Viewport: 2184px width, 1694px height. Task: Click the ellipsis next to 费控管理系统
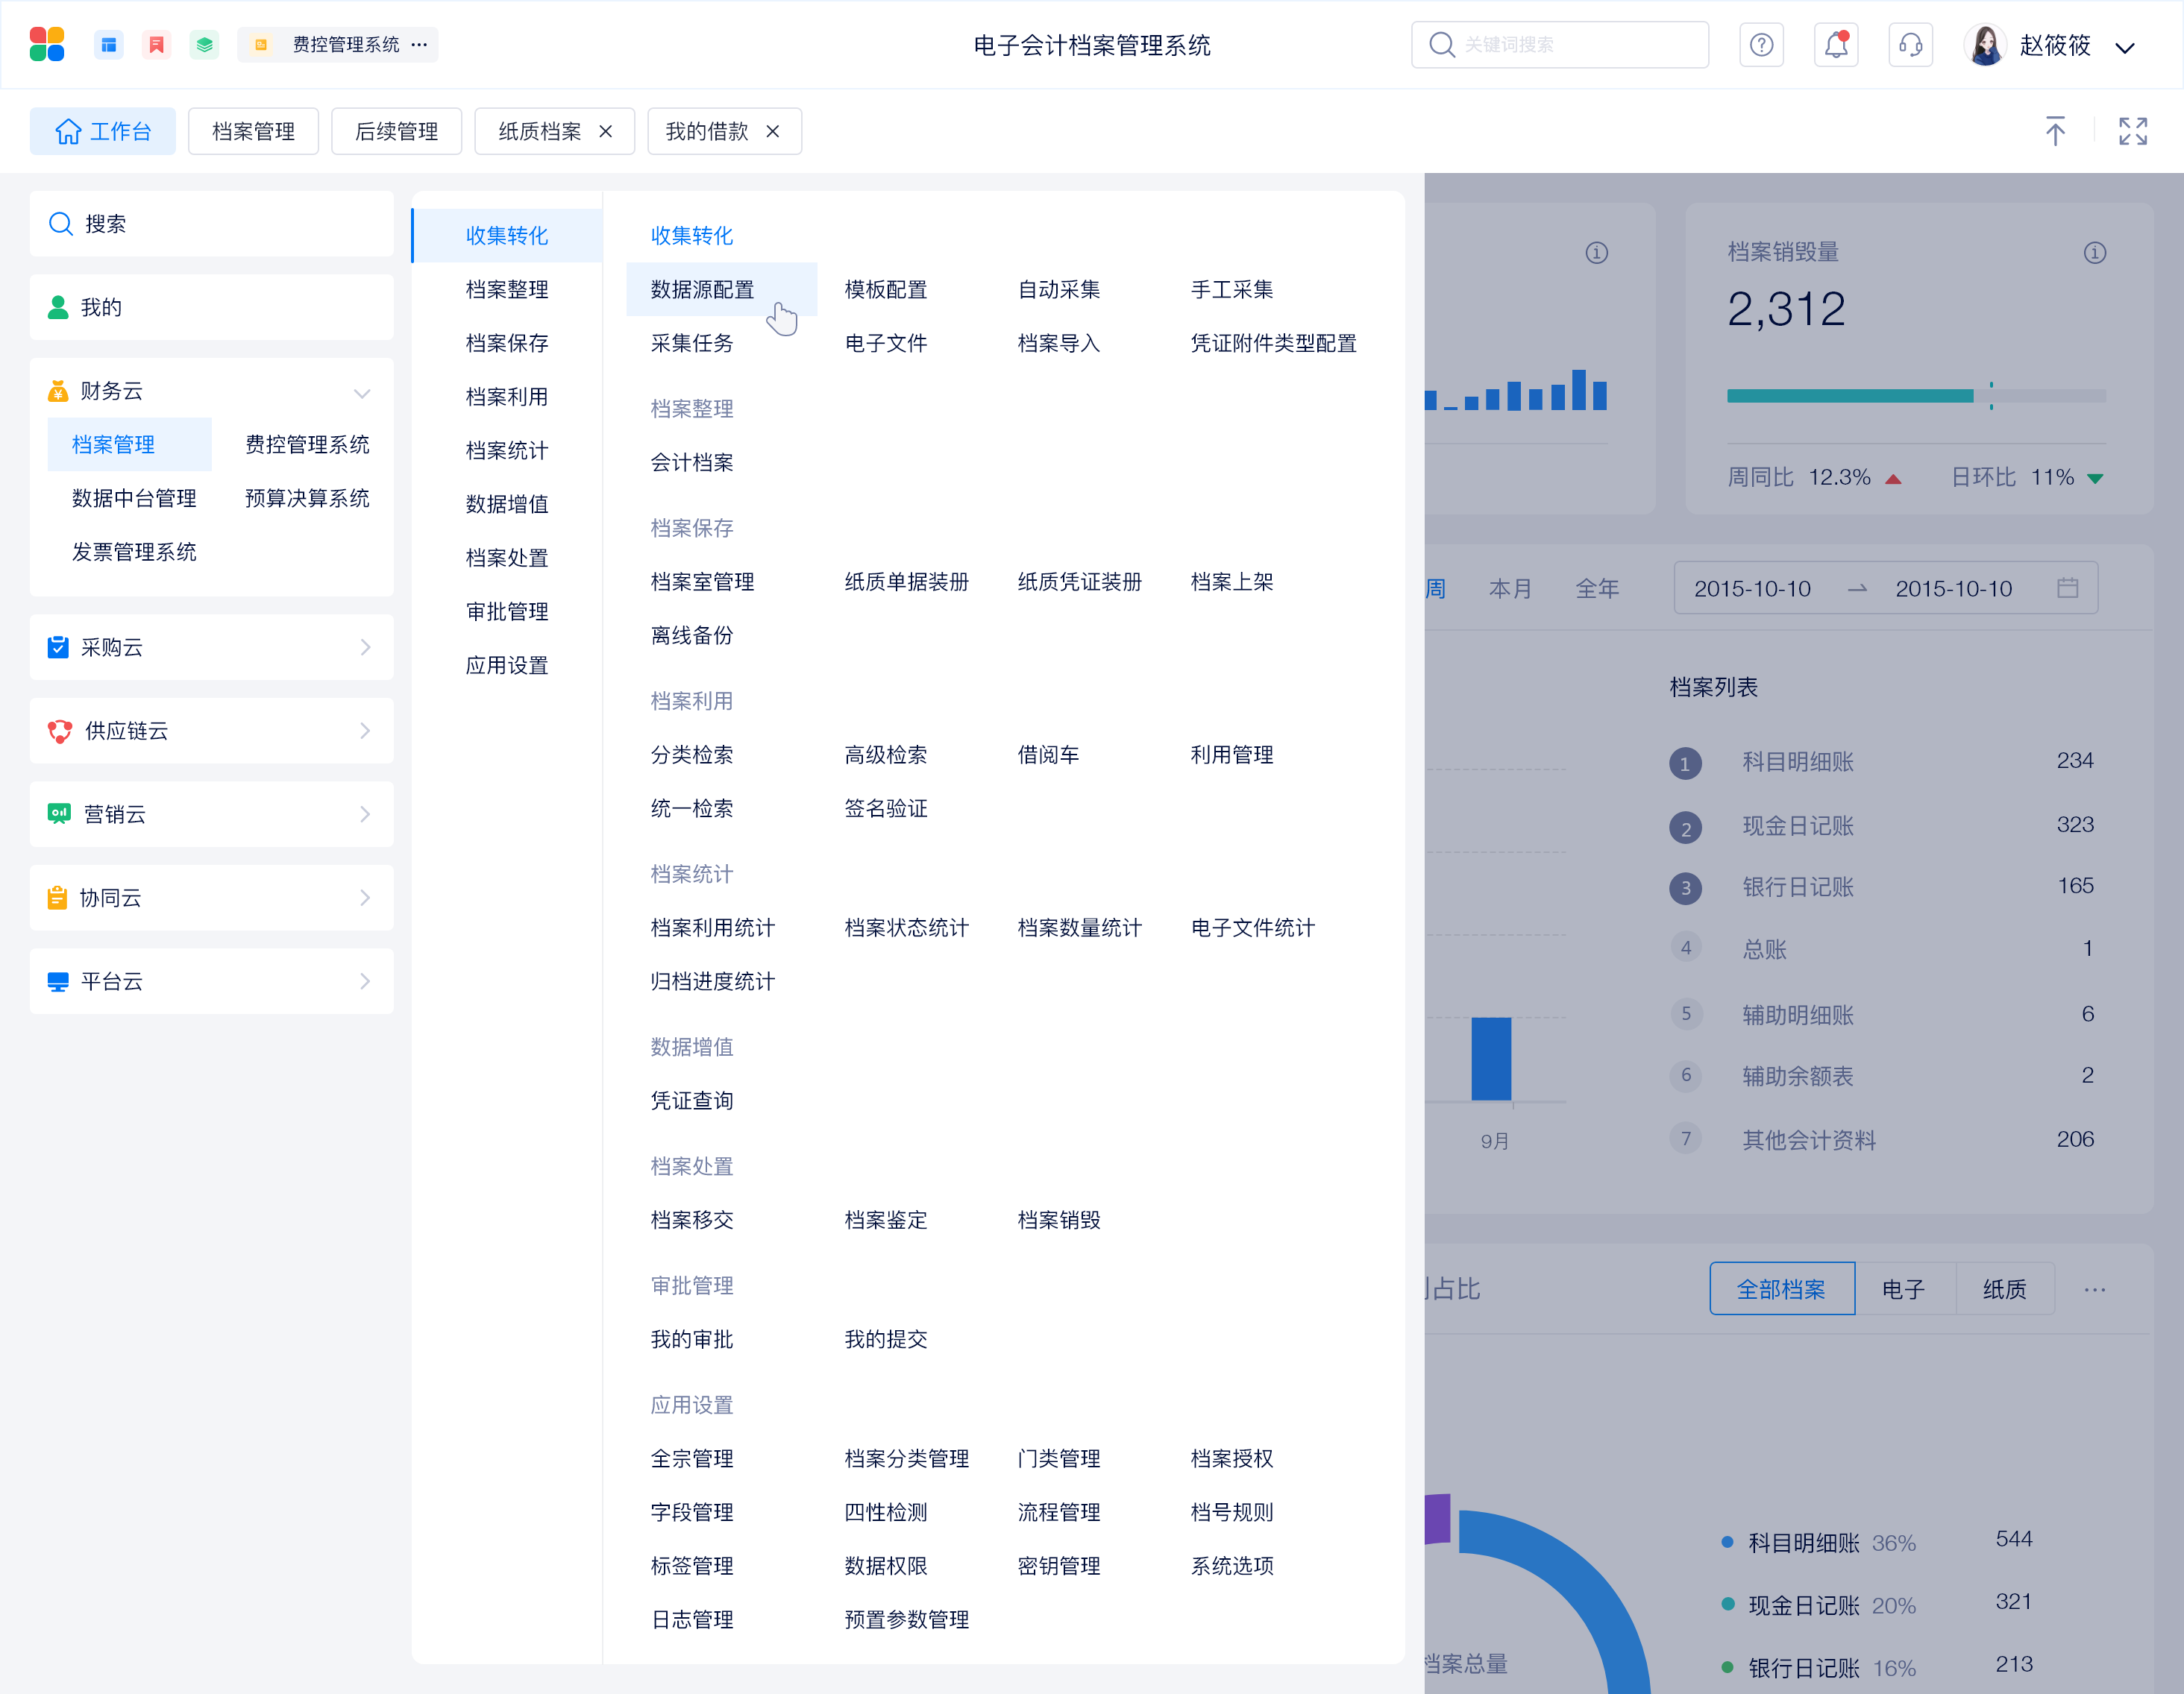coord(419,44)
